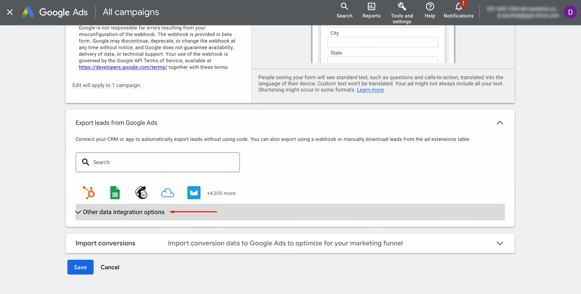
Task: Expand Other data integration options
Action: (290, 212)
